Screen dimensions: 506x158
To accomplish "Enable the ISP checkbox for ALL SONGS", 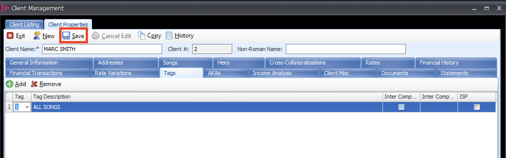I will 477,107.
